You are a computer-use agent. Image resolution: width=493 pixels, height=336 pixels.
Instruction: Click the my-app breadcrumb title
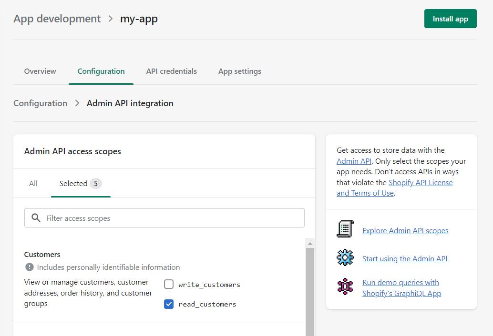(x=139, y=19)
